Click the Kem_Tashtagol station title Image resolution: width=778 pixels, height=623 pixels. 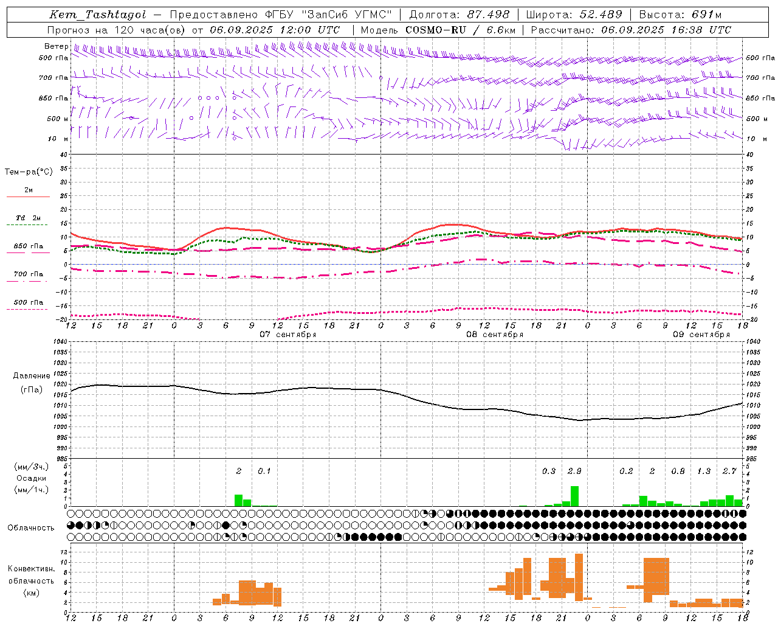pos(97,15)
